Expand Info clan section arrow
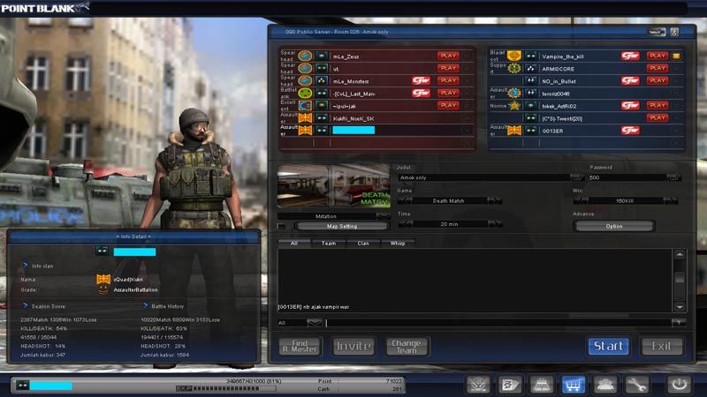Screen dimensions: 707x397 [x=26, y=266]
